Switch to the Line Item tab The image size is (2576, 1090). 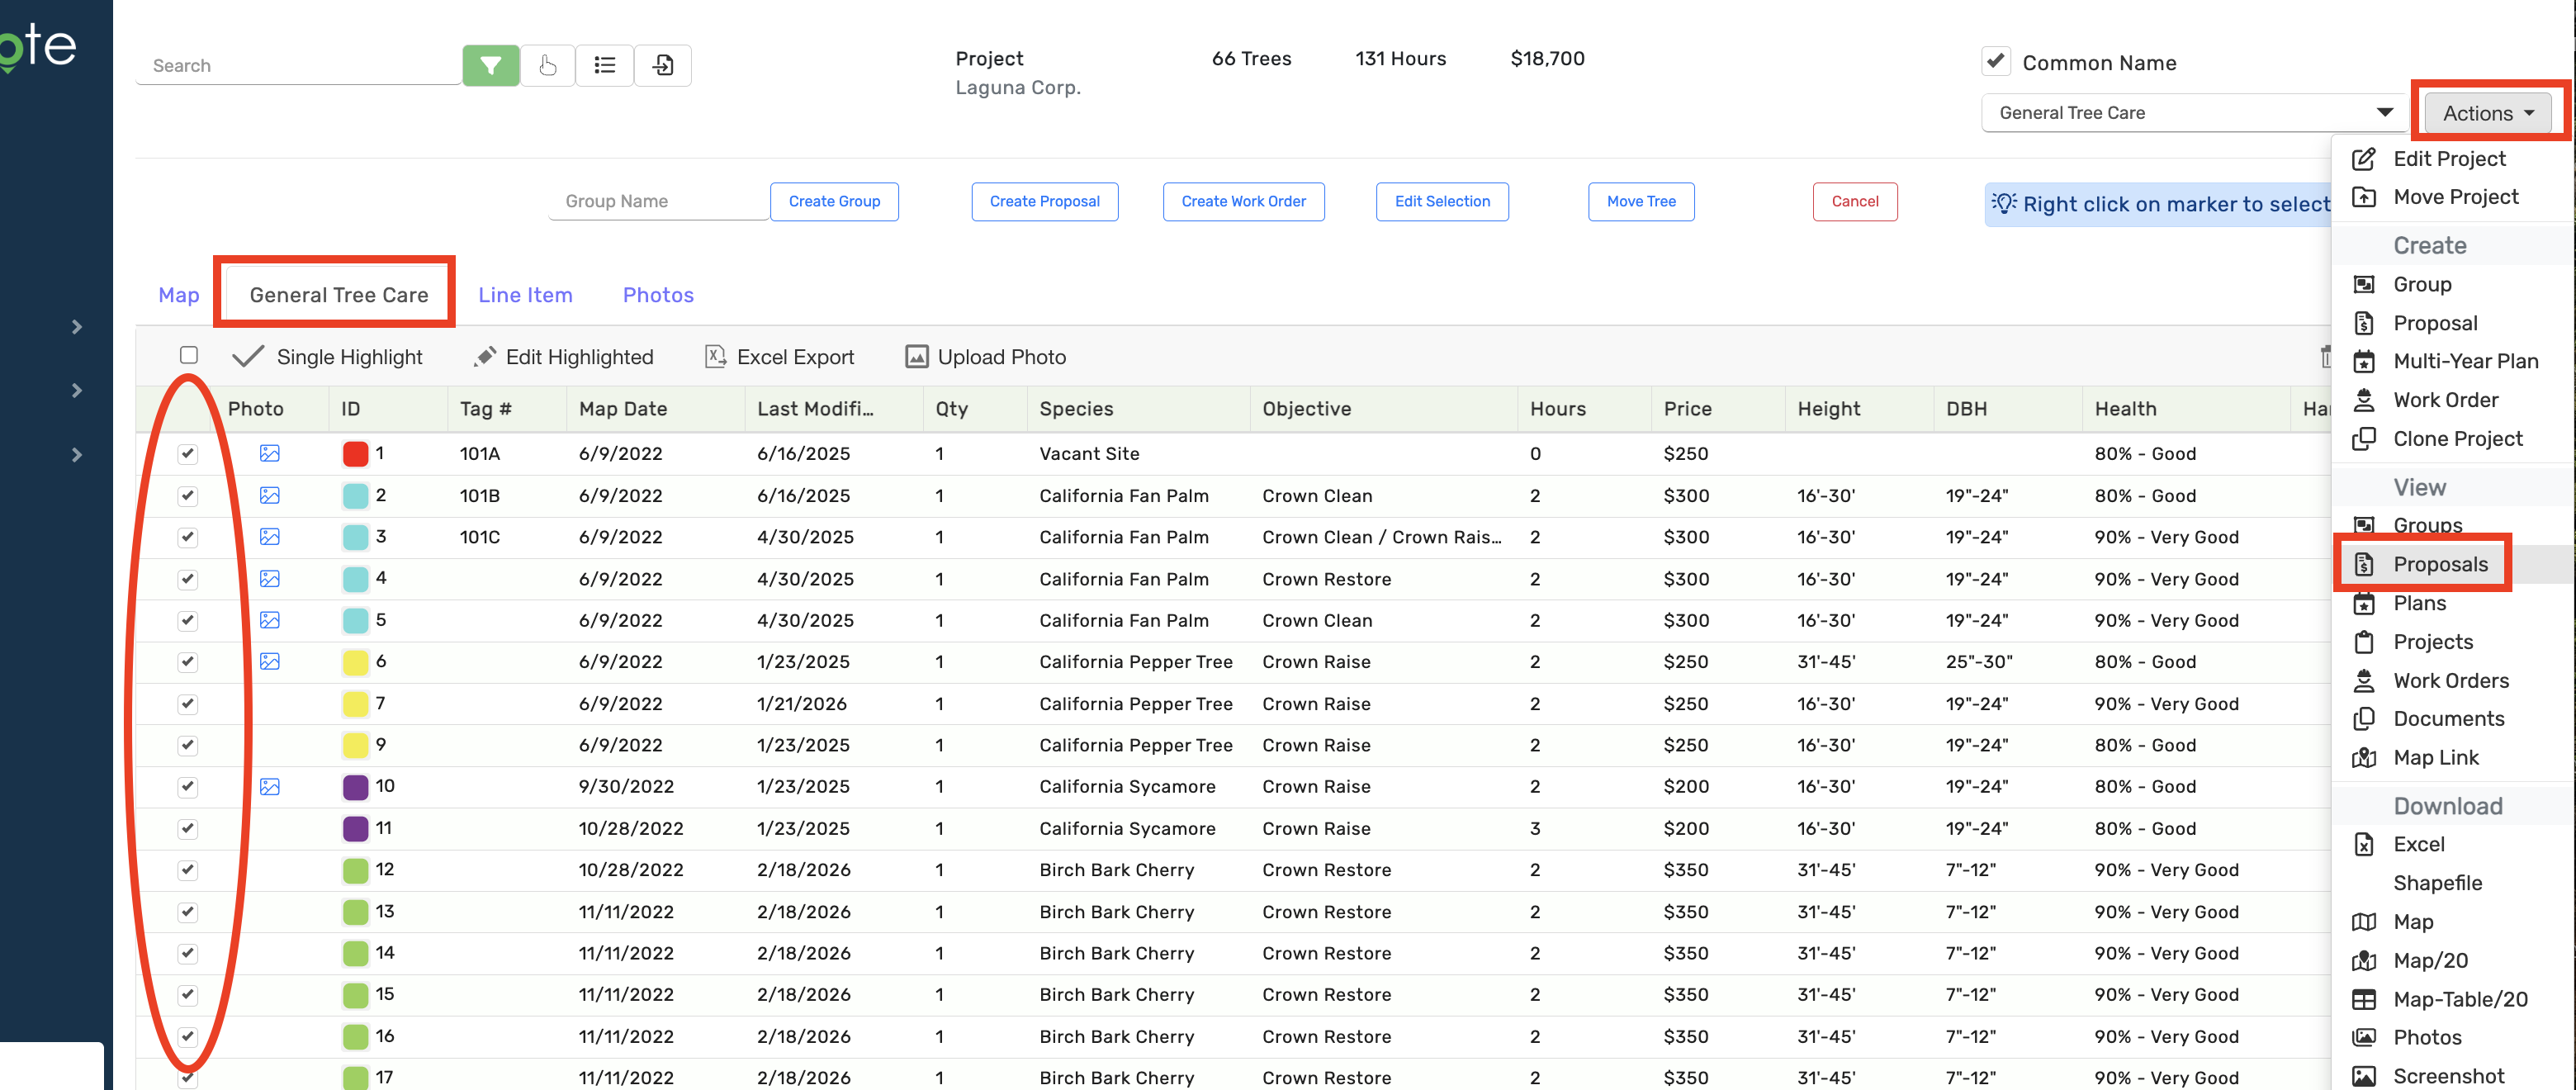525,295
